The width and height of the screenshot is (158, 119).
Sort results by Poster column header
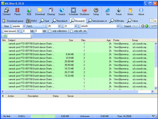coord(121,40)
